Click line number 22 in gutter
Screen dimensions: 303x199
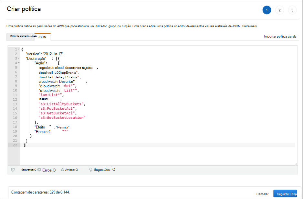[15, 145]
